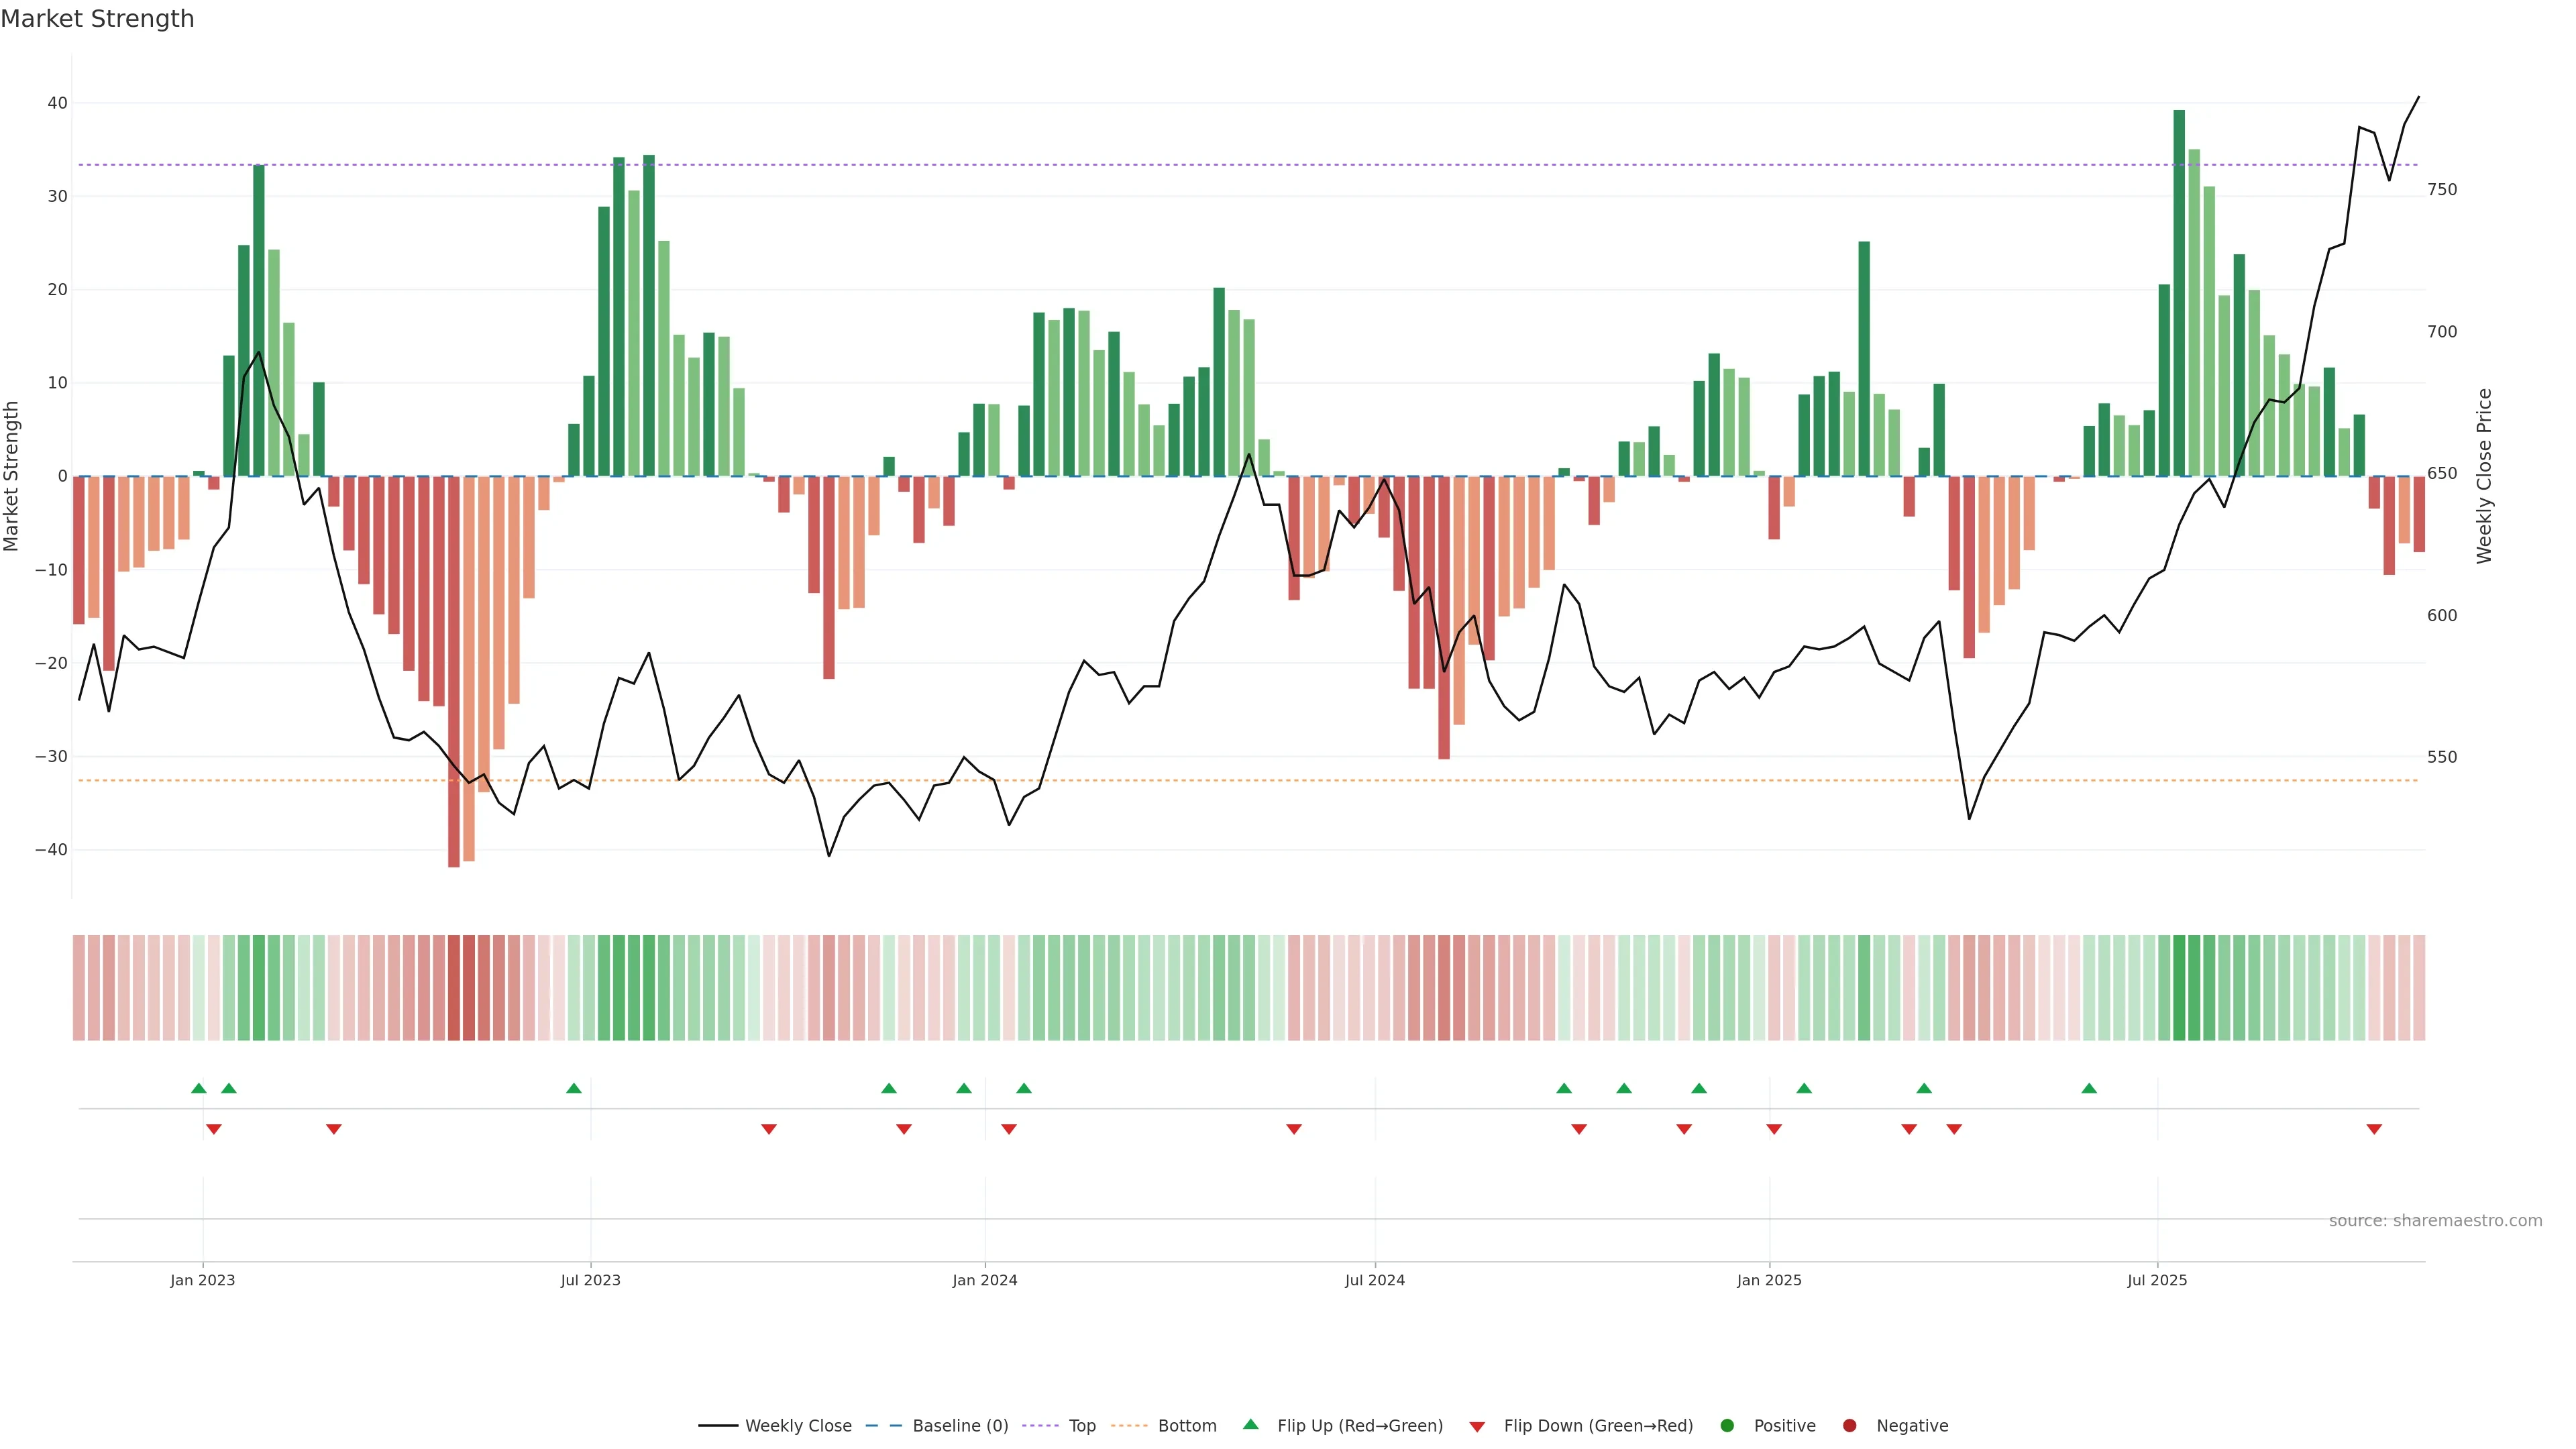This screenshot has height=1449, width=2576.
Task: Click the rightmost green flip-up triangle marker
Action: [2089, 1088]
